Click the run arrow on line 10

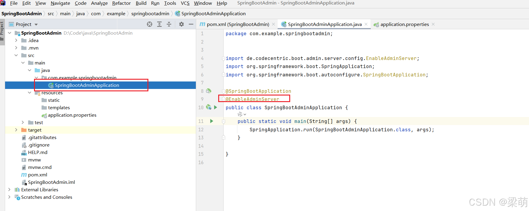[216, 107]
